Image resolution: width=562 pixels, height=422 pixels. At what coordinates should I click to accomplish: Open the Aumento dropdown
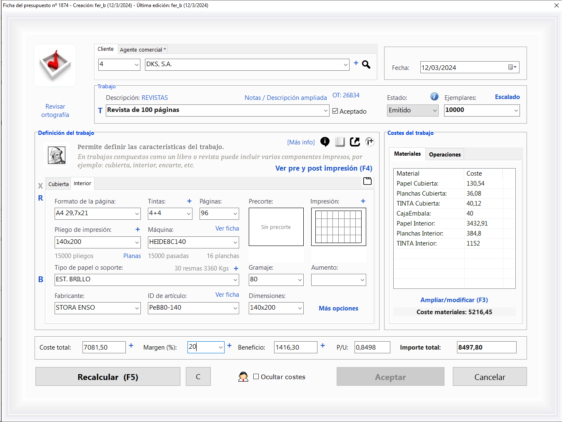362,280
